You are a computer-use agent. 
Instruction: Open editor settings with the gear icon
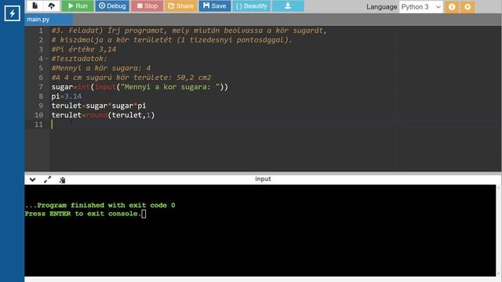(x=467, y=7)
